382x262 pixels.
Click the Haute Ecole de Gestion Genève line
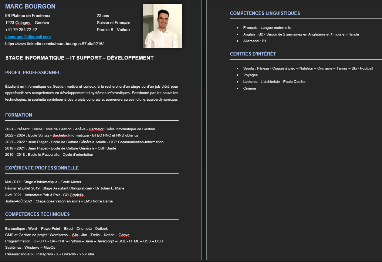[x=80, y=129]
